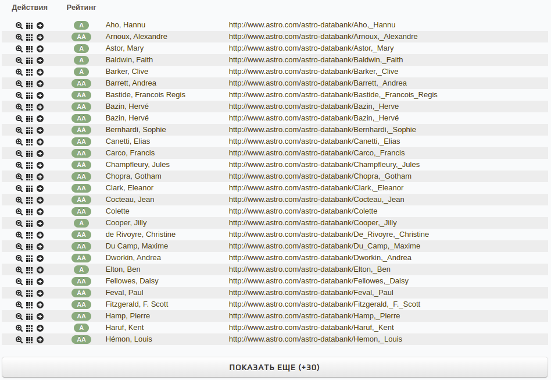Click plus icon for Canetti, Elias
The image size is (551, 380).
(x=40, y=142)
